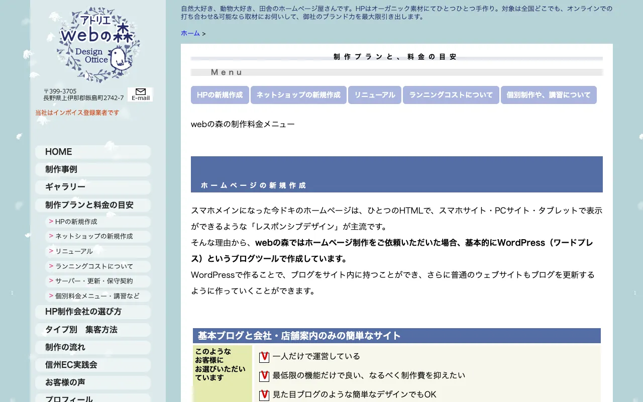Open 制作事例 in the sidebar menu
Screen dimensions: 643x402
(x=93, y=169)
